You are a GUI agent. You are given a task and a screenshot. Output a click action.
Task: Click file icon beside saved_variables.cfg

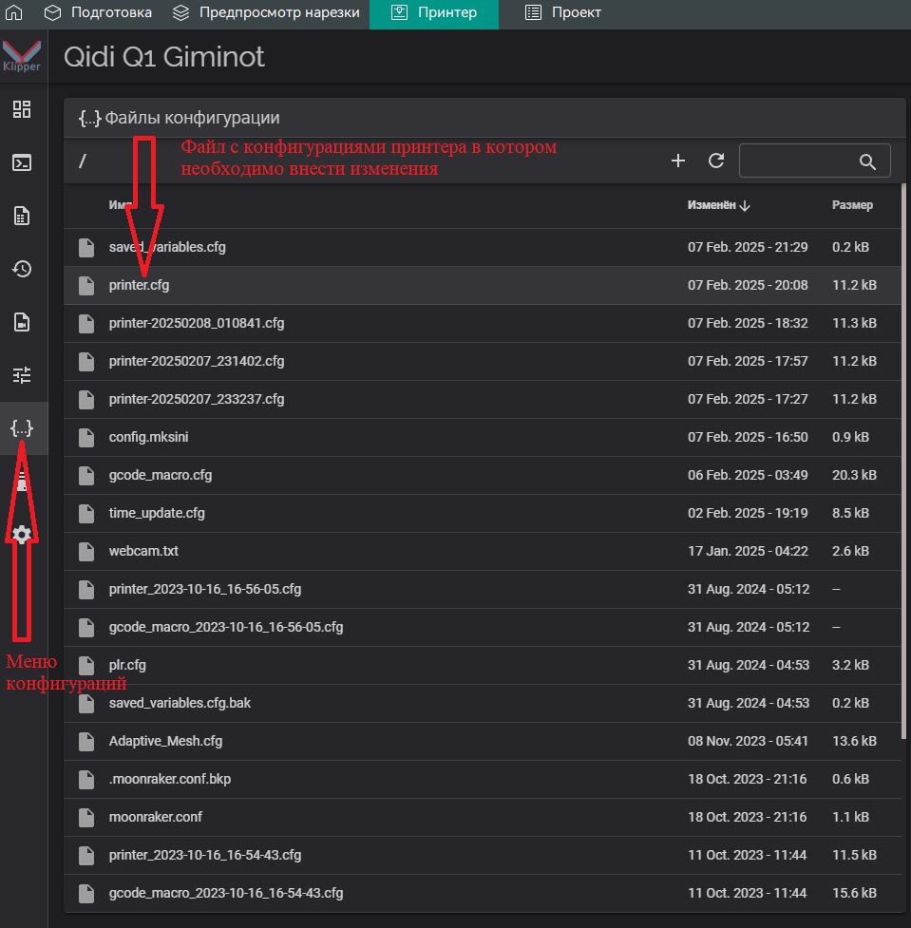[86, 247]
